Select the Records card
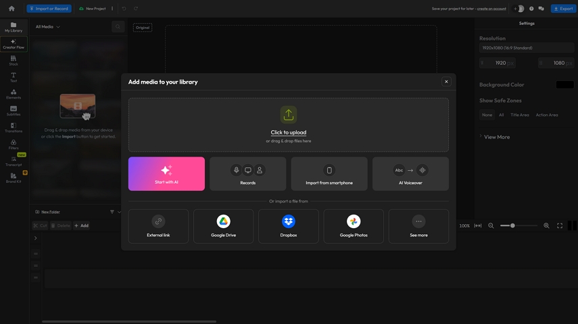 (247, 173)
